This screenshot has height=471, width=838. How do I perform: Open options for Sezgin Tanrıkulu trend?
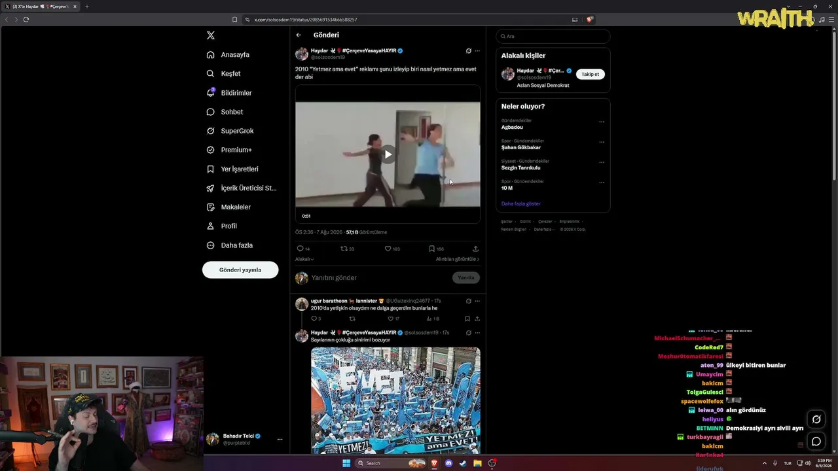[x=602, y=162]
